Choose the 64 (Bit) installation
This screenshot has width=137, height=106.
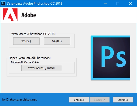point(57,41)
